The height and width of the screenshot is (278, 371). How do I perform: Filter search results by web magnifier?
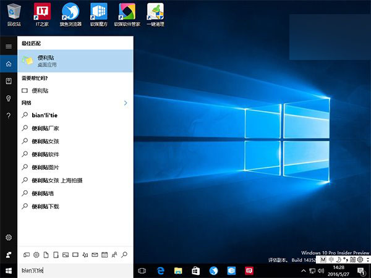(x=124, y=255)
